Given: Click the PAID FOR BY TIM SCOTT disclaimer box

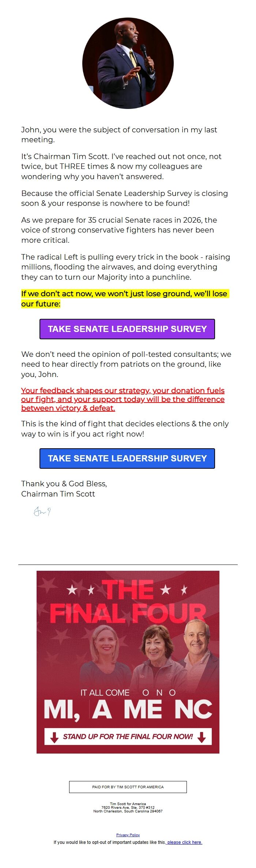Looking at the screenshot, I should tap(128, 787).
